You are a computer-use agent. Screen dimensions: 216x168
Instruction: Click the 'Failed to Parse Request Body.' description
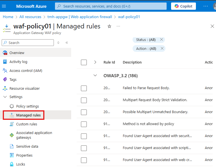click(146, 88)
